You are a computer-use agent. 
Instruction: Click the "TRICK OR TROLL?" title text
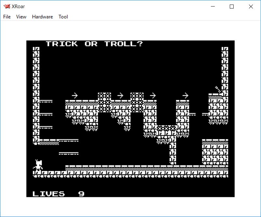tap(94, 44)
